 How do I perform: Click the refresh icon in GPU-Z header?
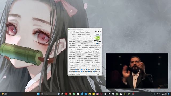point(98,31)
